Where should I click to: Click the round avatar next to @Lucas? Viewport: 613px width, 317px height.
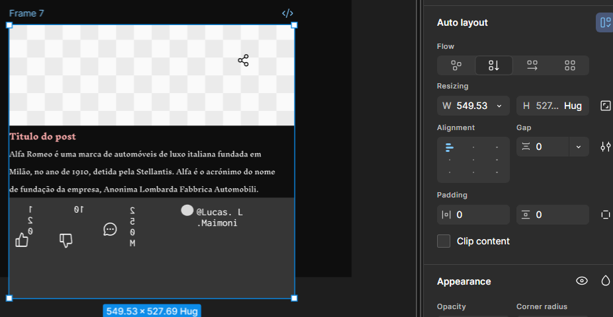(x=187, y=210)
